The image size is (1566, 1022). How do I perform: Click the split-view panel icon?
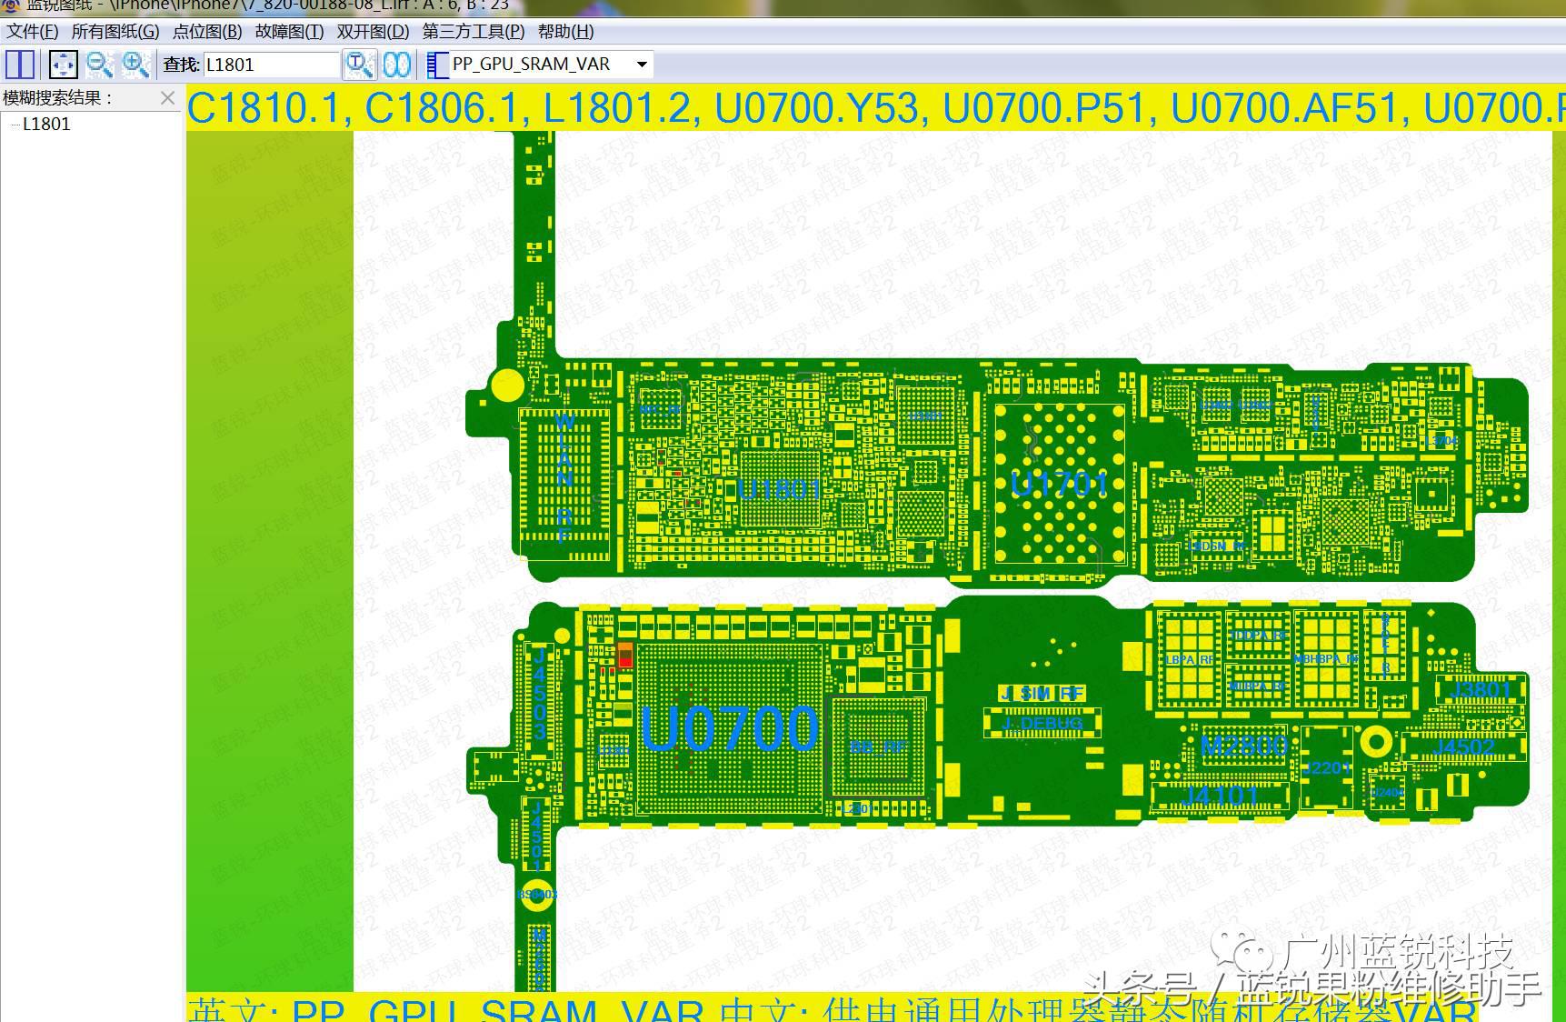(x=20, y=65)
